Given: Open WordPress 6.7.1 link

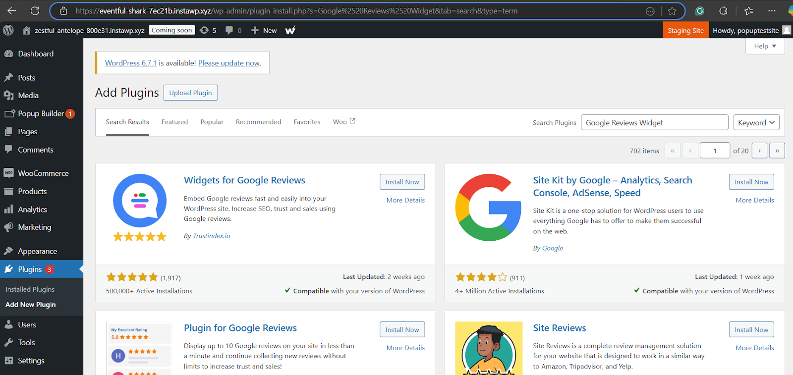Looking at the screenshot, I should (131, 63).
